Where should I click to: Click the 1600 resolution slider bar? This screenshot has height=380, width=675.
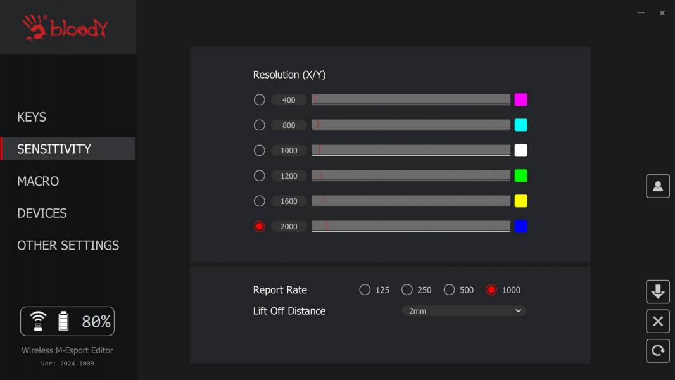click(x=411, y=201)
